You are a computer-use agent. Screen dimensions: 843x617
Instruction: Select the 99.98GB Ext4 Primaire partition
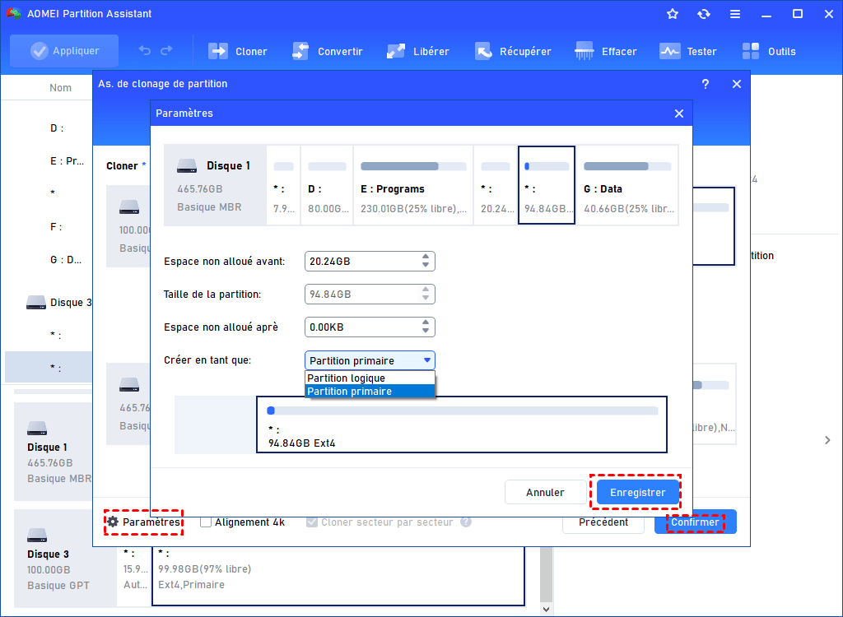pos(338,576)
